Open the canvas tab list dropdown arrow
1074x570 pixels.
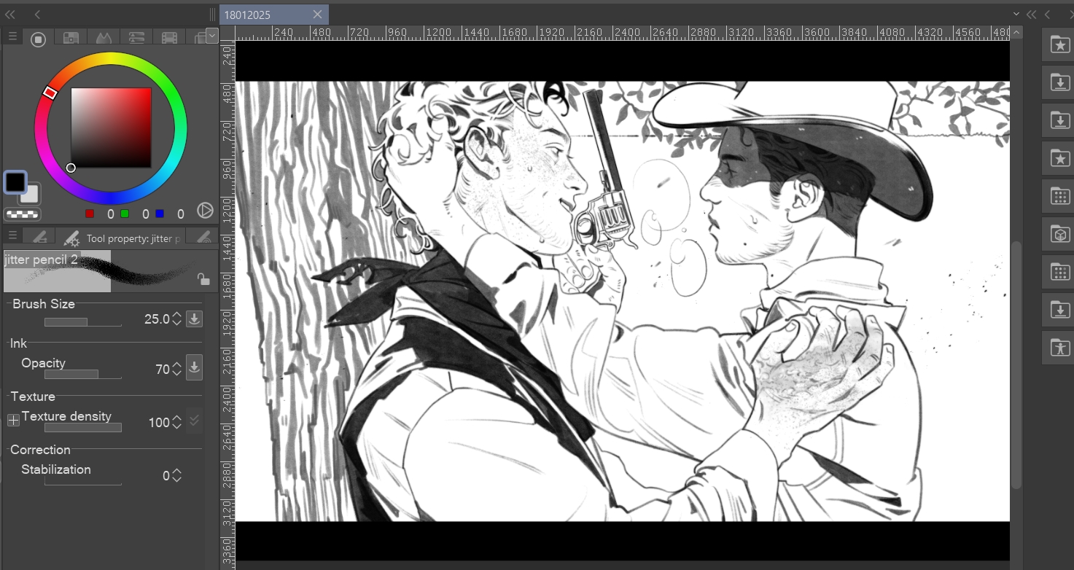pos(1016,14)
